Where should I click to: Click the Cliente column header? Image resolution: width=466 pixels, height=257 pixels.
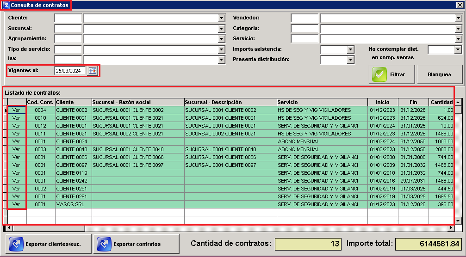point(74,103)
